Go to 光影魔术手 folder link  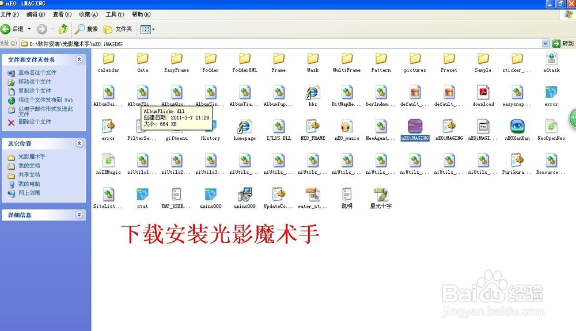click(x=32, y=157)
